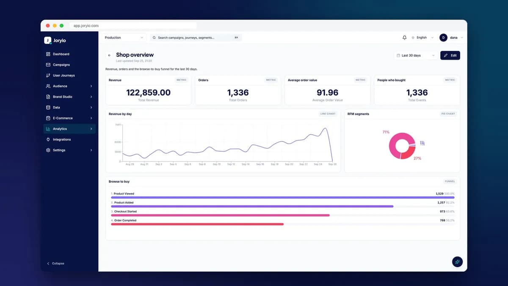The width and height of the screenshot is (508, 286).
Task: Click the Brand Studio document icon
Action: tap(48, 97)
